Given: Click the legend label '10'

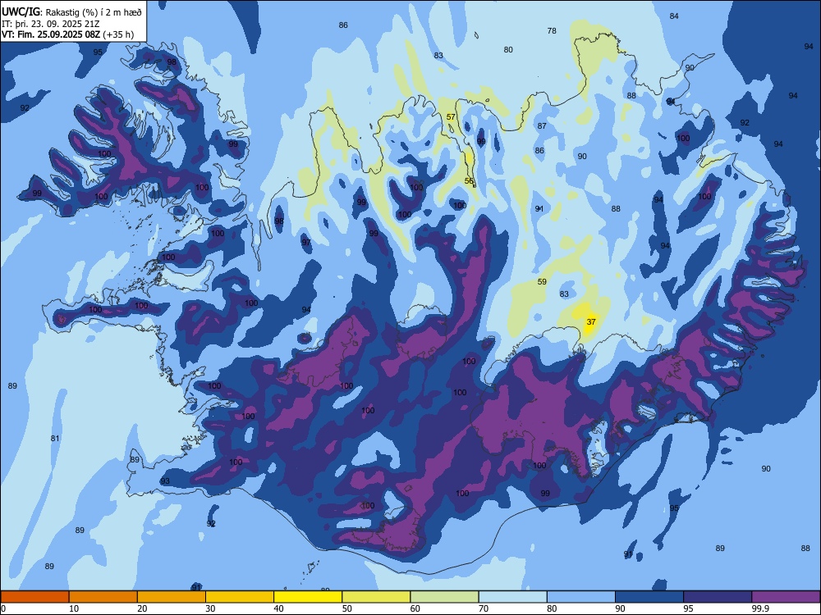Looking at the screenshot, I should coord(74,608).
